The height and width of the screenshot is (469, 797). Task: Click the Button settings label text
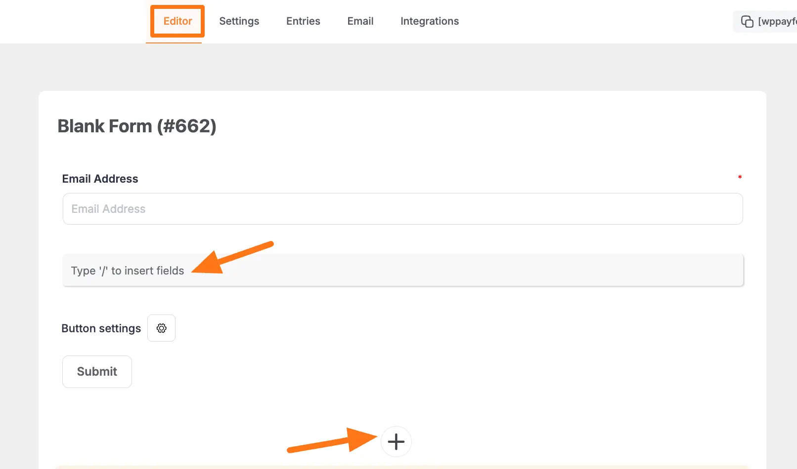click(101, 328)
